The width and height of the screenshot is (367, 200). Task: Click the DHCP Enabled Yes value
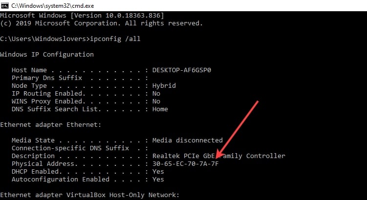158,172
